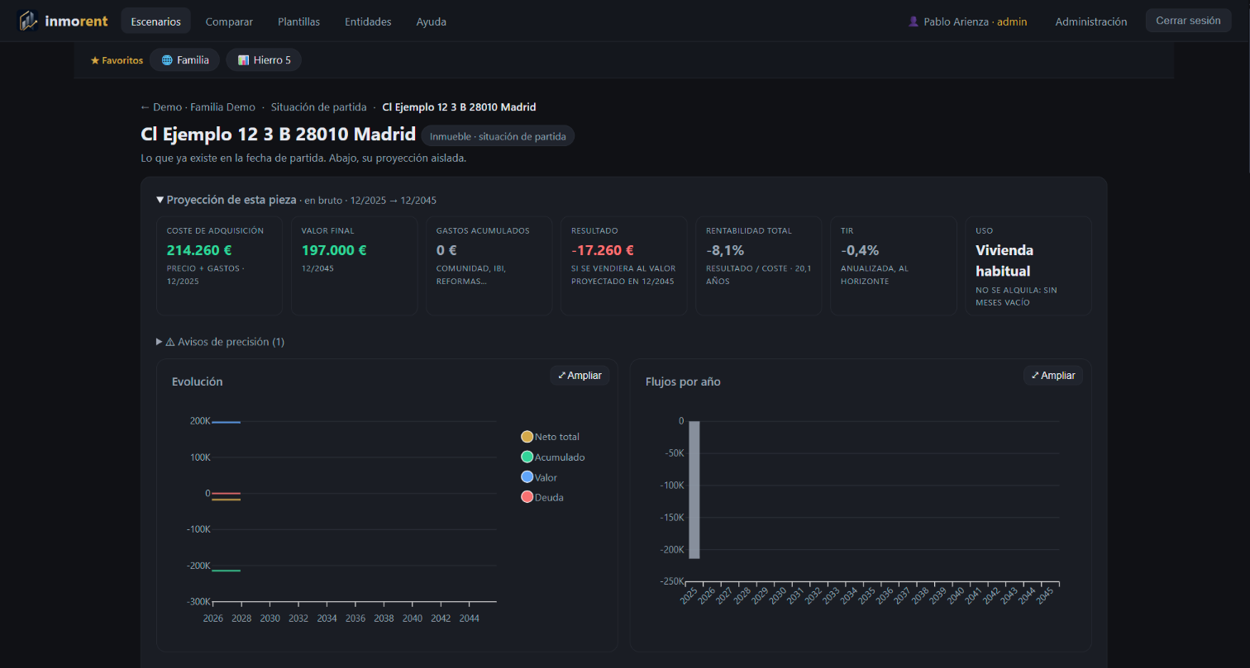Open the Comparar menu item
The image size is (1250, 668).
click(229, 21)
